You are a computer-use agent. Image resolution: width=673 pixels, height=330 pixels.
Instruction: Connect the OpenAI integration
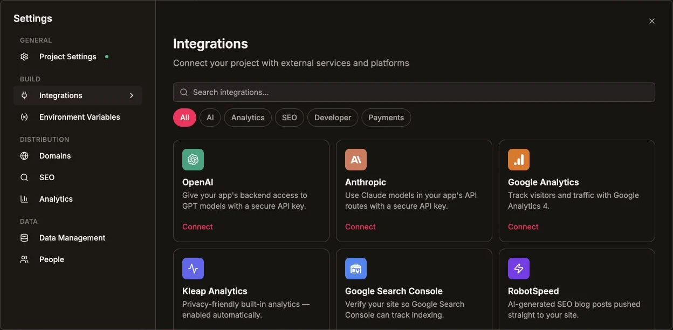[197, 226]
